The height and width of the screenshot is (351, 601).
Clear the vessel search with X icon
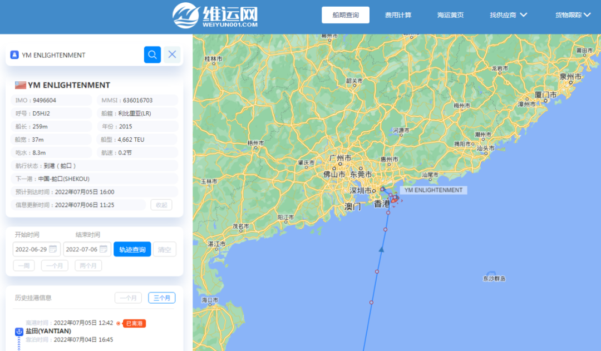point(172,55)
